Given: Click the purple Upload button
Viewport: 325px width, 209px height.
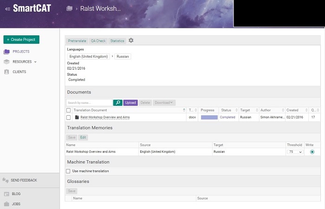Looking at the screenshot, I should tap(130, 103).
